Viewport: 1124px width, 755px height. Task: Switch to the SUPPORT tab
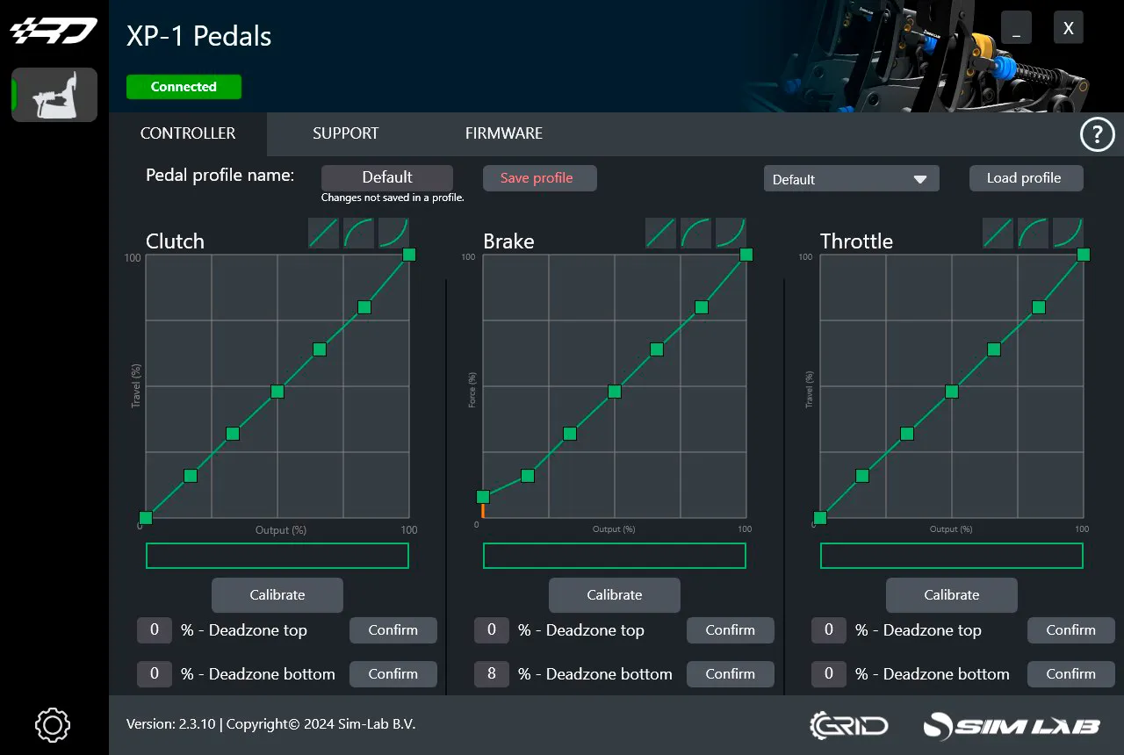tap(345, 133)
